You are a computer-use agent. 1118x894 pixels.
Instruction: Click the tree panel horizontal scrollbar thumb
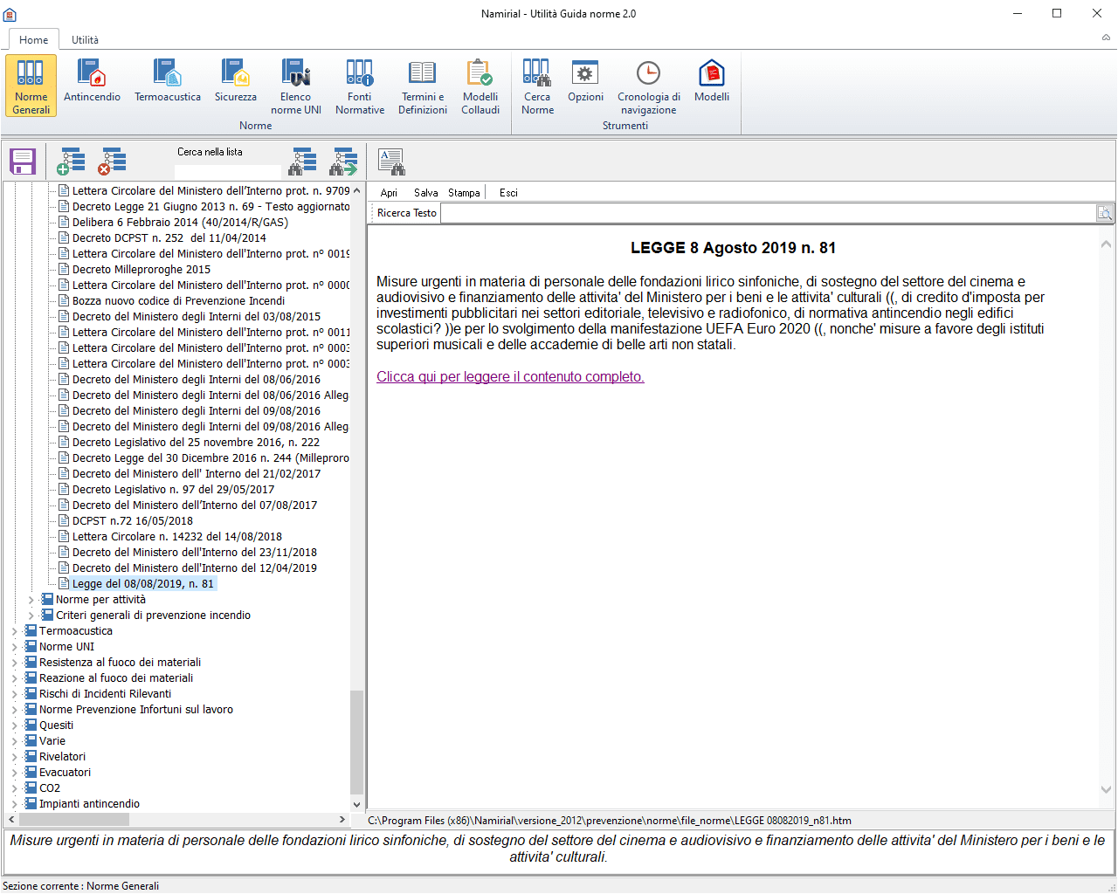pyautogui.click(x=73, y=820)
